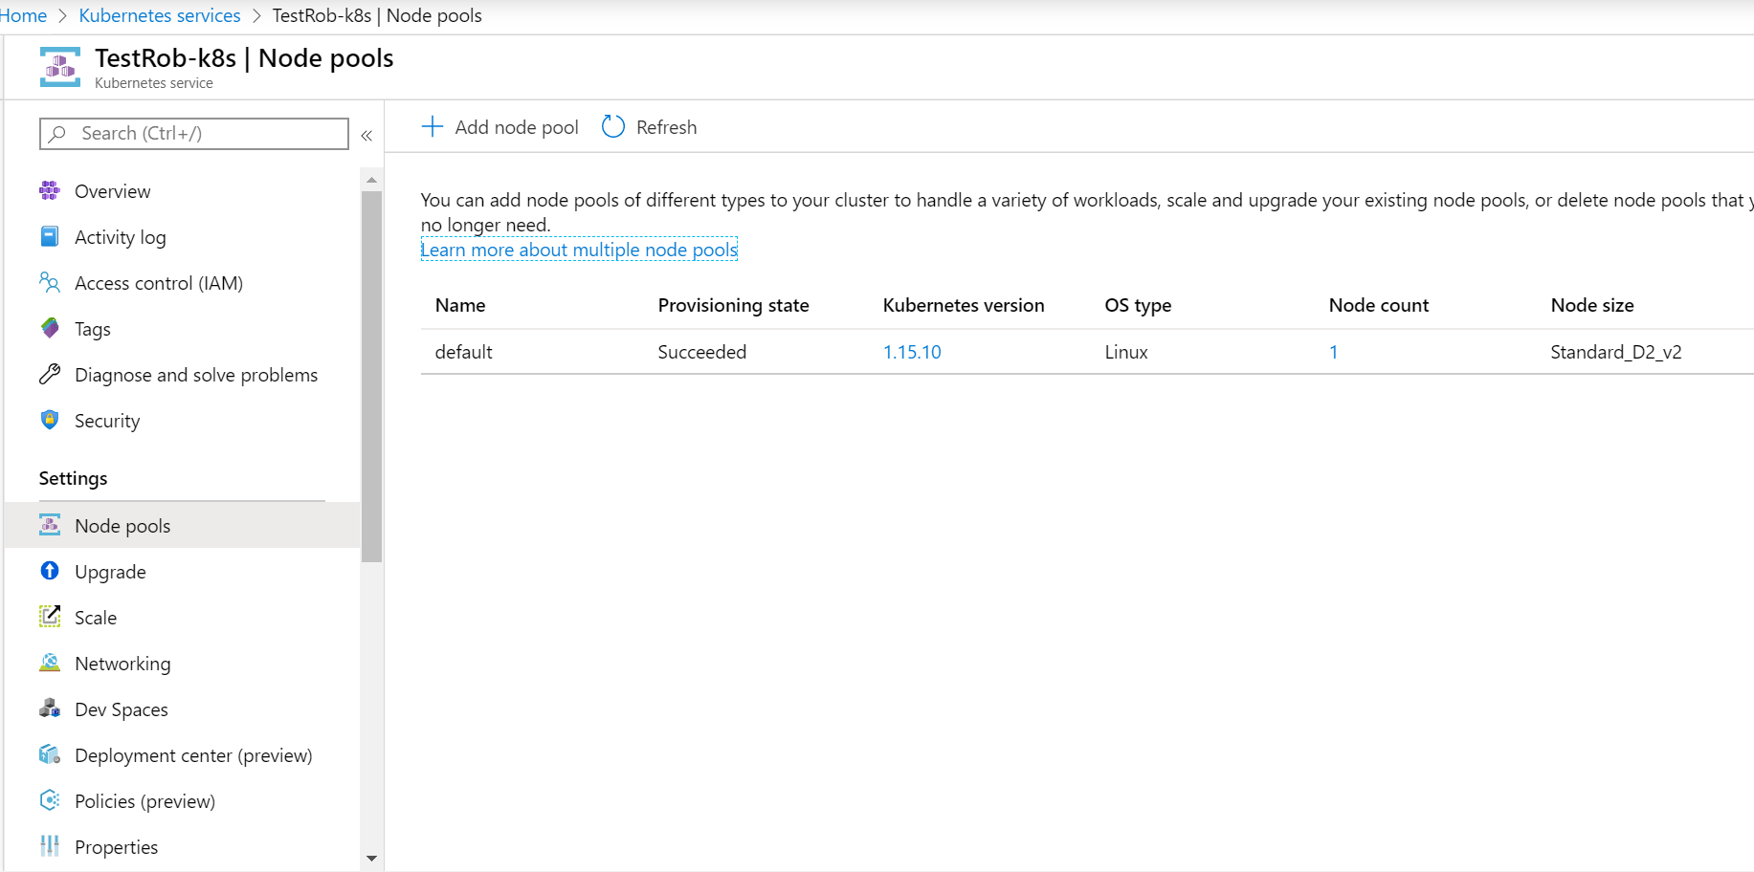Viewport: 1754px width, 872px height.
Task: Click the circular Refresh icon
Action: pyautogui.click(x=613, y=126)
